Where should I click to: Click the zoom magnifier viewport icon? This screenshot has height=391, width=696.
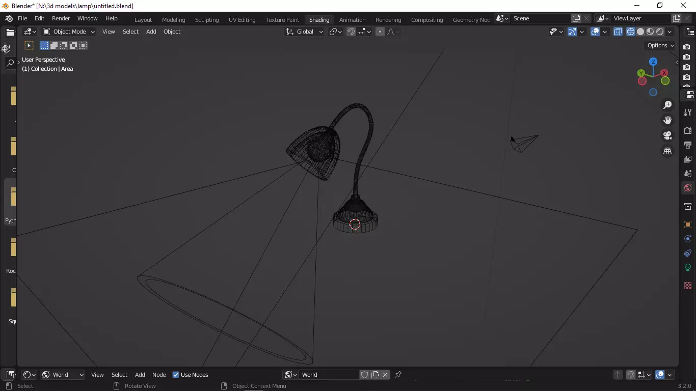tap(667, 105)
